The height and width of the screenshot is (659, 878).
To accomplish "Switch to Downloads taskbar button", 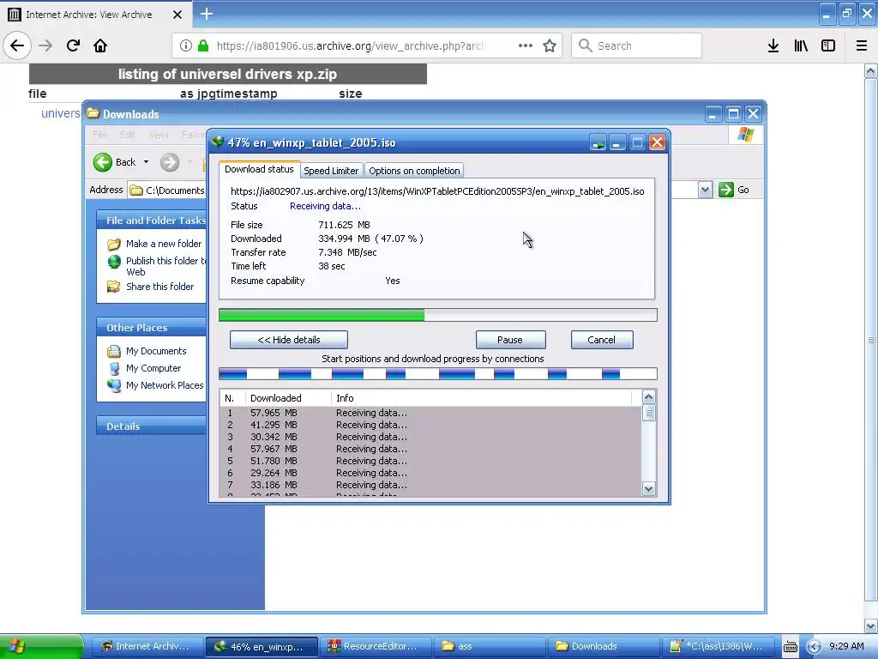I will [604, 646].
